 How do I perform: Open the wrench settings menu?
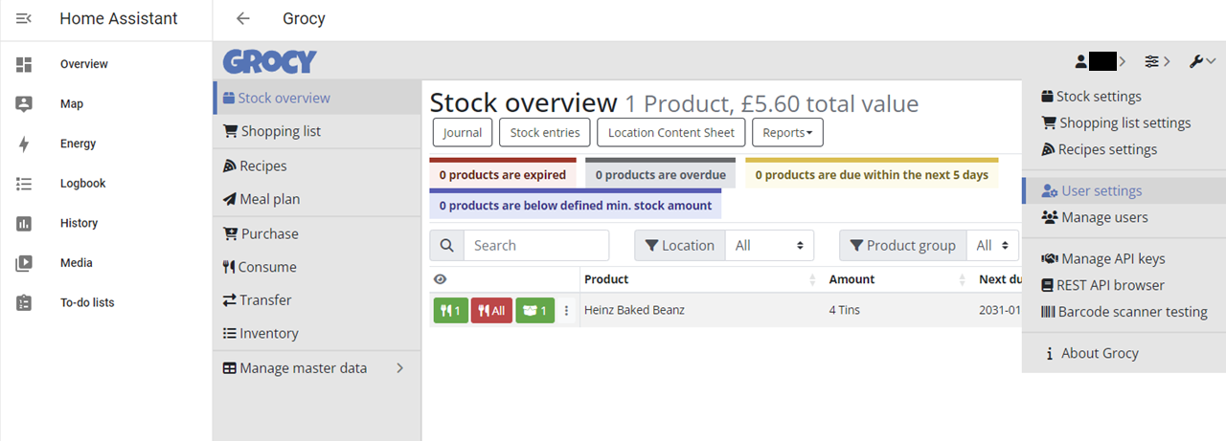pyautogui.click(x=1202, y=61)
